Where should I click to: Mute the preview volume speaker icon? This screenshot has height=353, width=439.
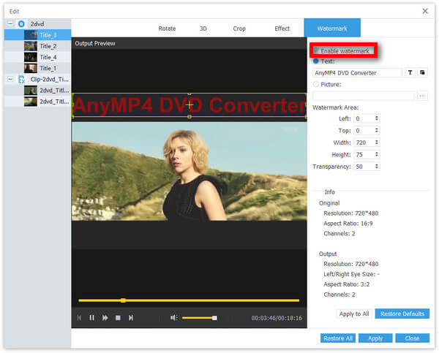tap(173, 318)
